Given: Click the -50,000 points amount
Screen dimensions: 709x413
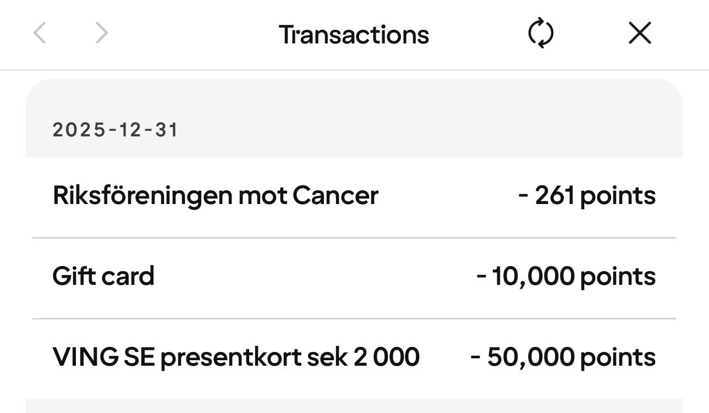Looking at the screenshot, I should pos(563,357).
